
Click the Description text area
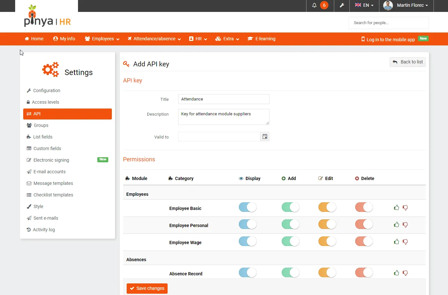tap(224, 117)
